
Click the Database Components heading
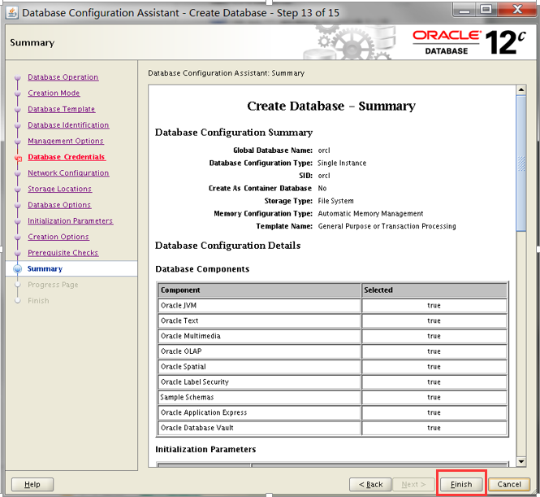tap(202, 269)
